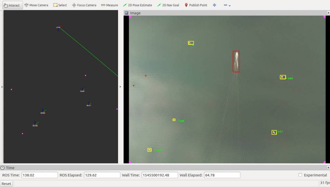
Task: Select the Interact tool
Action: tap(12, 5)
